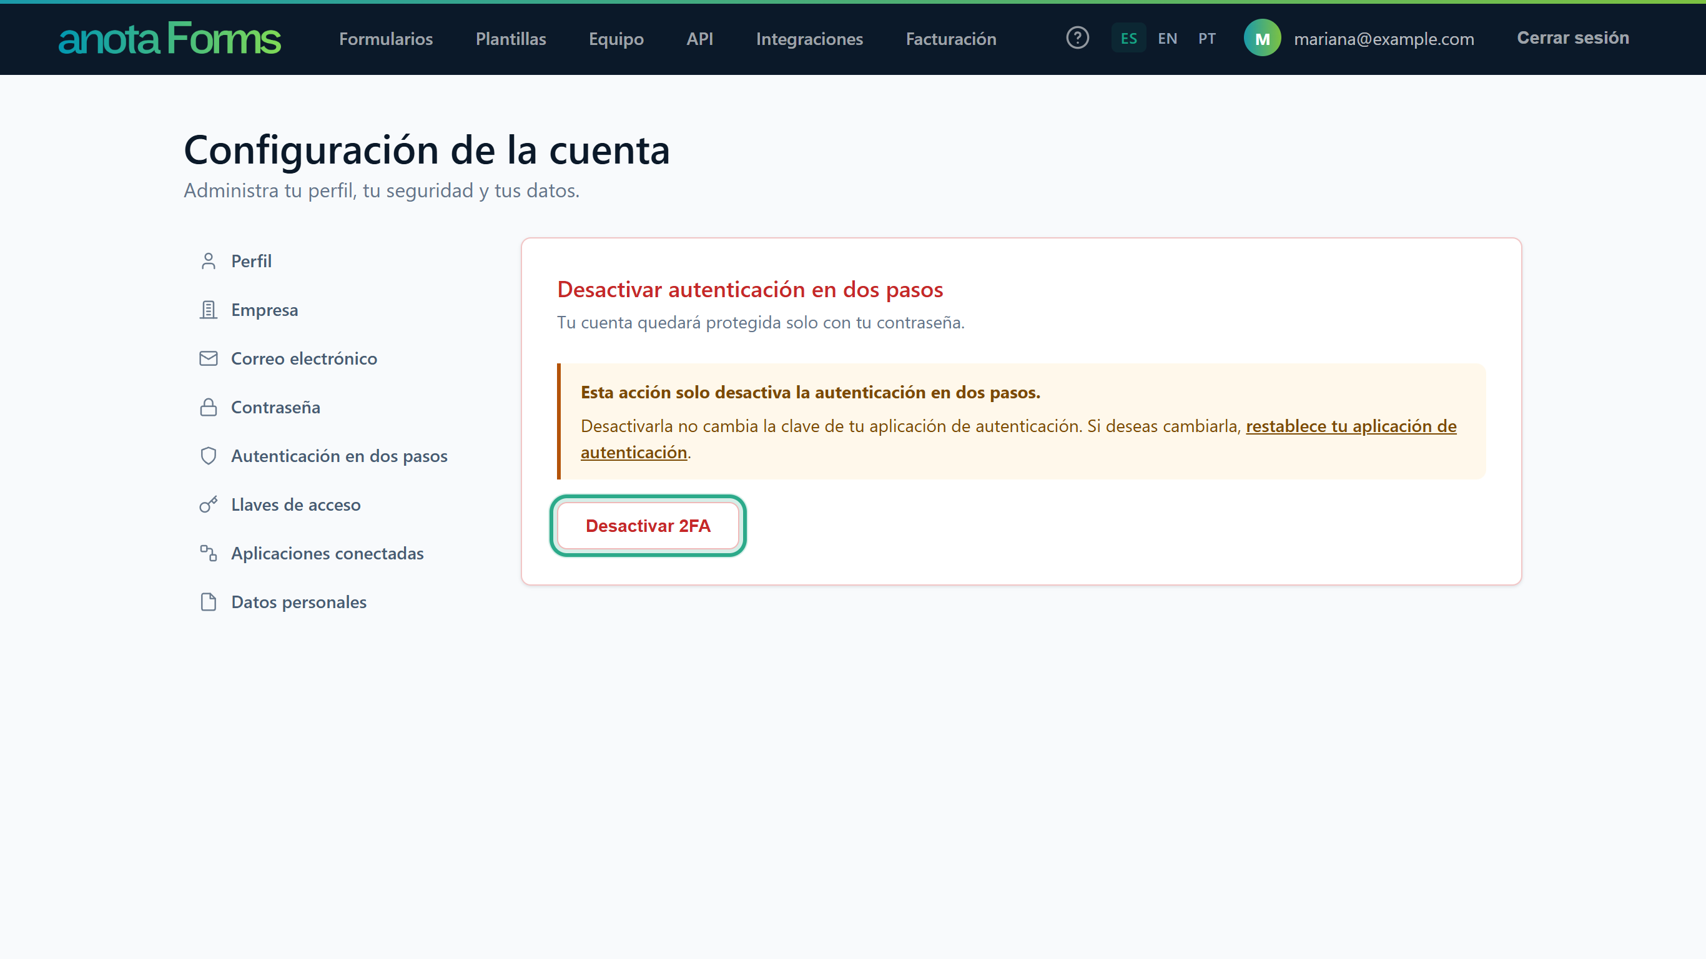1706x959 pixels.
Task: Click the red Desactivar autenticación en dos pasos title
Action: [x=750, y=290]
